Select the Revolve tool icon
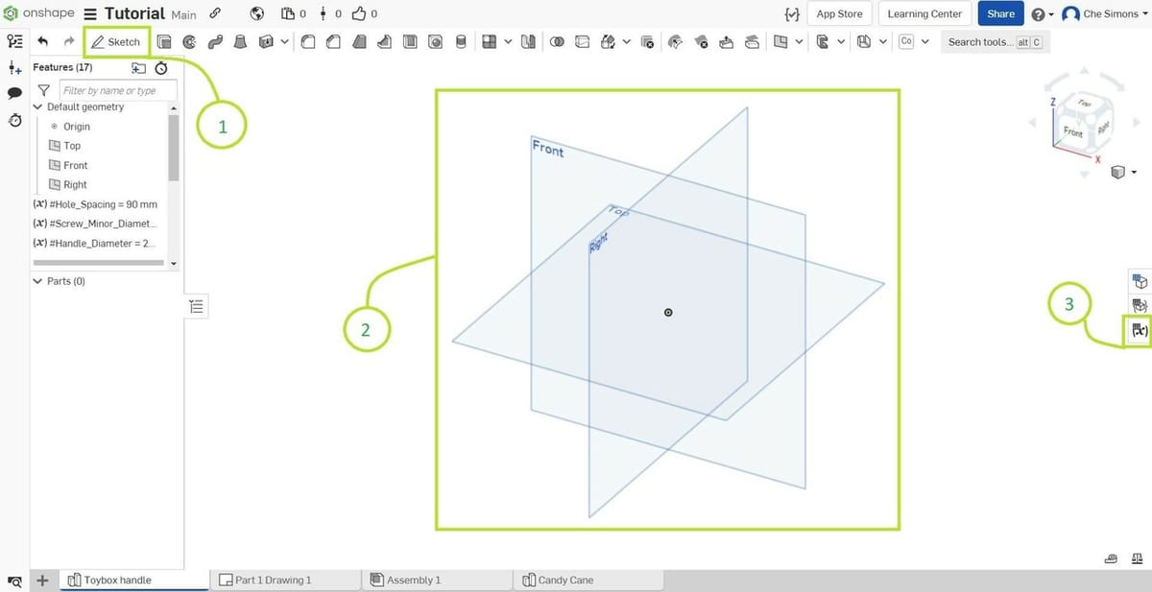 189,42
